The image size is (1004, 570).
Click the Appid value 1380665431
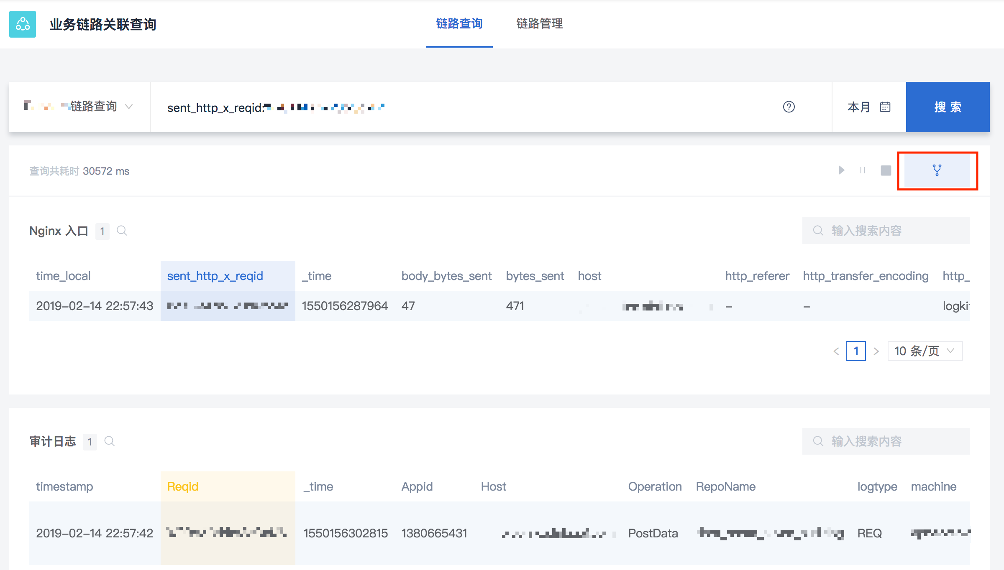coord(434,533)
